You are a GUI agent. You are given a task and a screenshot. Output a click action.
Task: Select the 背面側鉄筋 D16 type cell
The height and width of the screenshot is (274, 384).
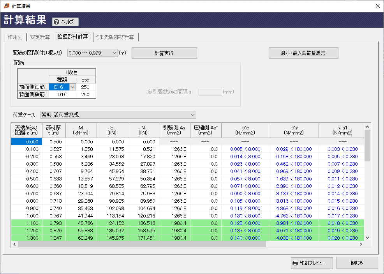click(x=62, y=94)
